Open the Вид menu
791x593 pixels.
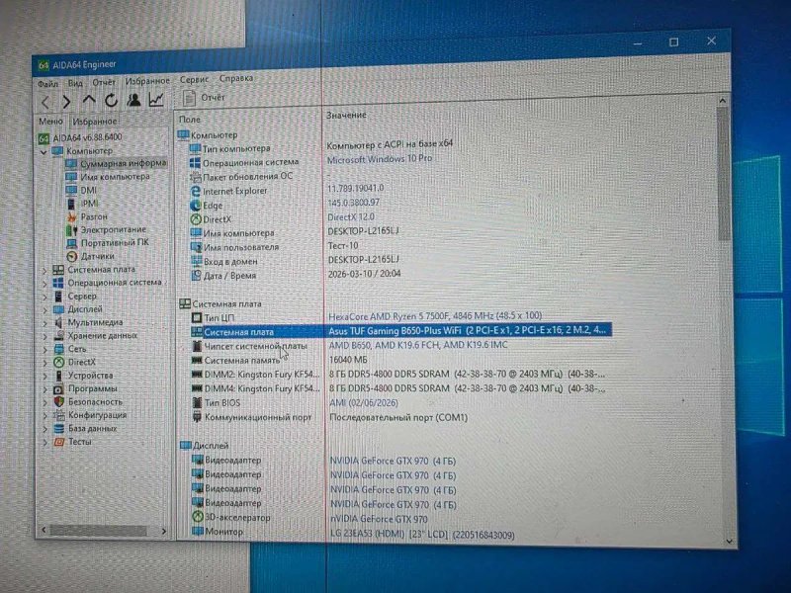click(75, 83)
